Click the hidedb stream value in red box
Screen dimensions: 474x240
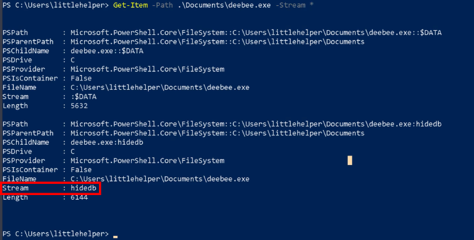pos(83,187)
